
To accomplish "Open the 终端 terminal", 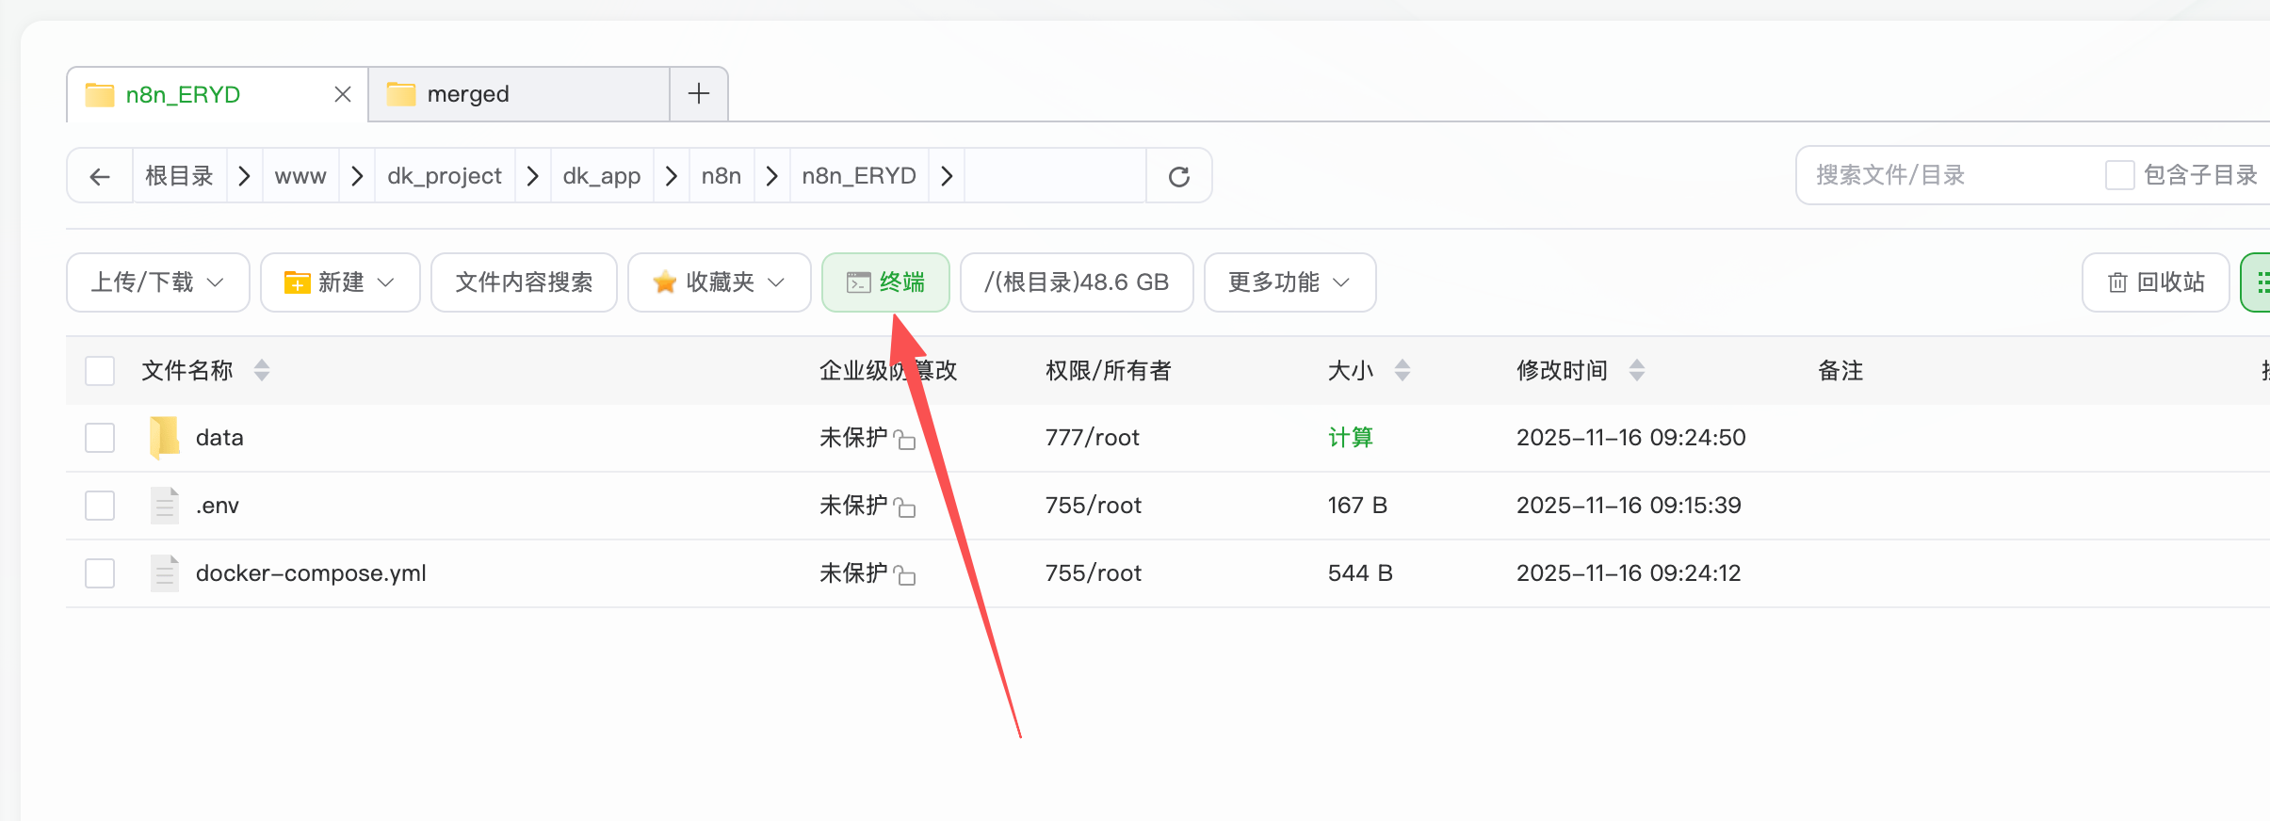I will point(885,282).
